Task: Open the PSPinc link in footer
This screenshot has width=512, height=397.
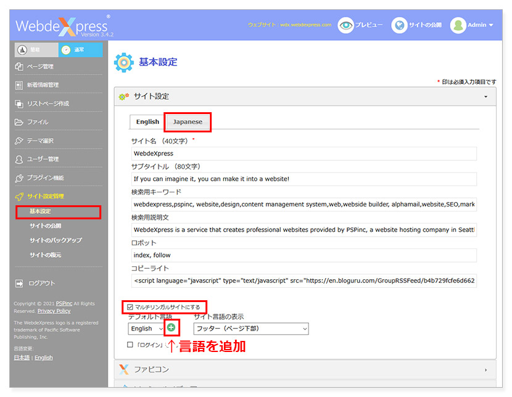Action: [64, 303]
